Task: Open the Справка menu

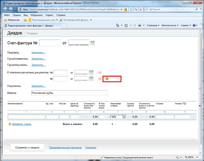Action: (x=61, y=15)
